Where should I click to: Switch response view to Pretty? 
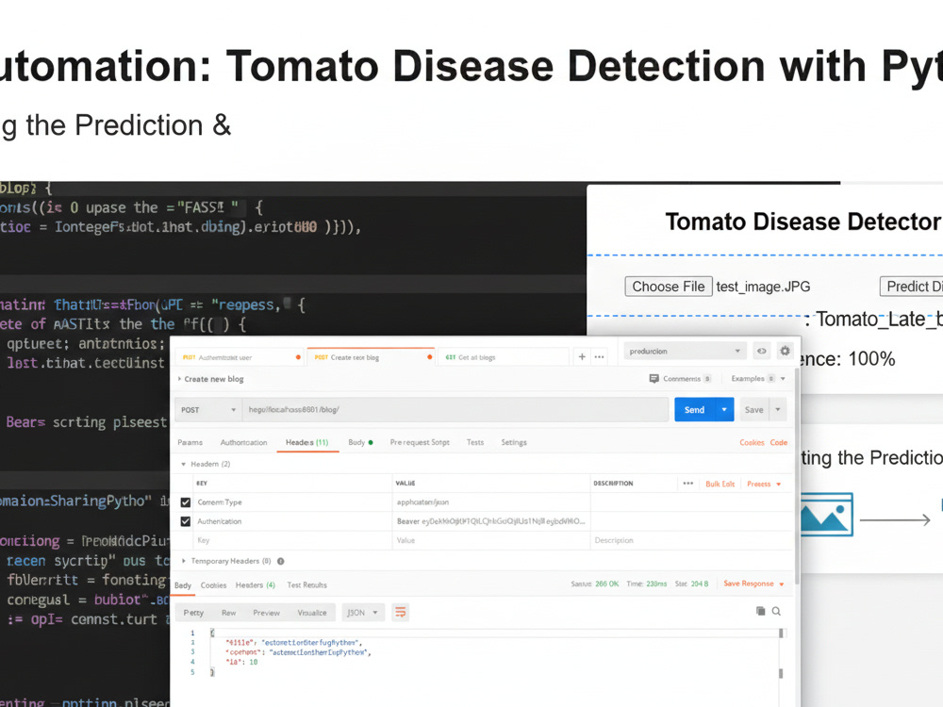tap(193, 613)
